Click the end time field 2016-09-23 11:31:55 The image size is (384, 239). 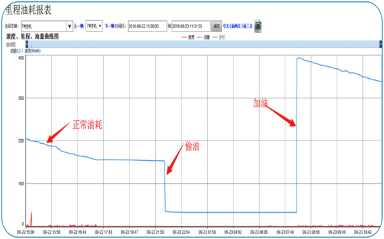tap(191, 26)
